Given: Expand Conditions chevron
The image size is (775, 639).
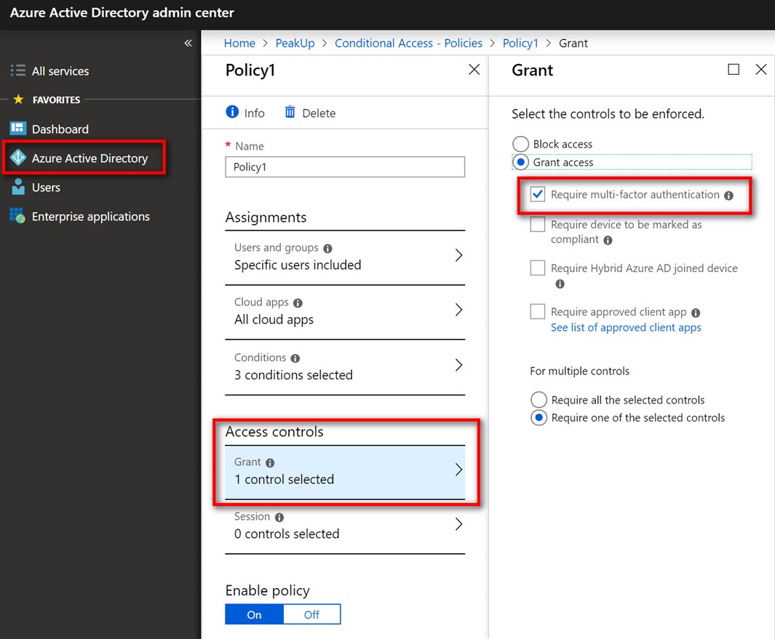Looking at the screenshot, I should pyautogui.click(x=458, y=365).
